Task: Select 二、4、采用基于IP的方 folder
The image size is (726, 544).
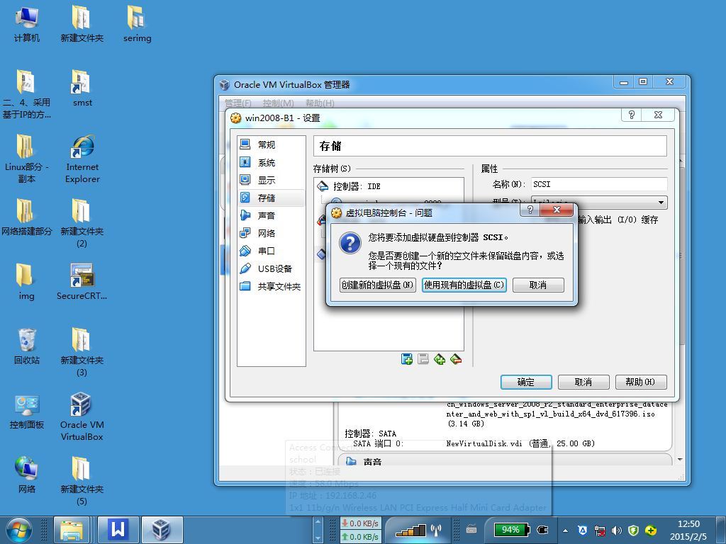Action: pyautogui.click(x=26, y=95)
